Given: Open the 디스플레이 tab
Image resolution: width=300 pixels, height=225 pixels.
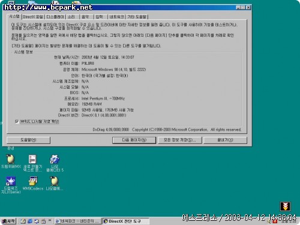Looking at the screenshot, I should click(55, 17).
